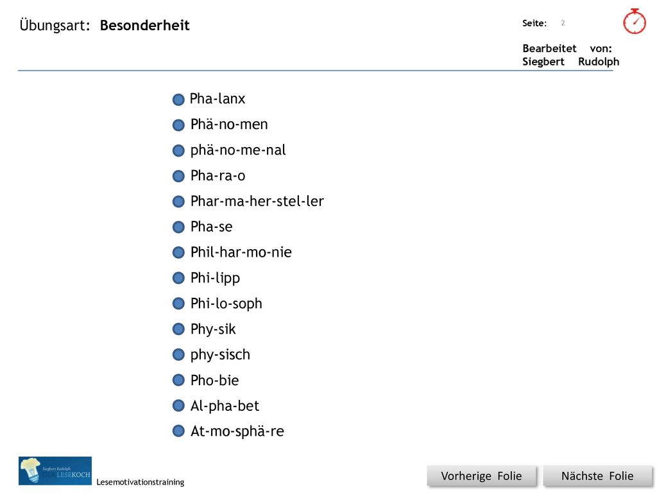The height and width of the screenshot is (493, 657).
Task: Select the blue dot beside Pha-se
Action: tap(178, 227)
